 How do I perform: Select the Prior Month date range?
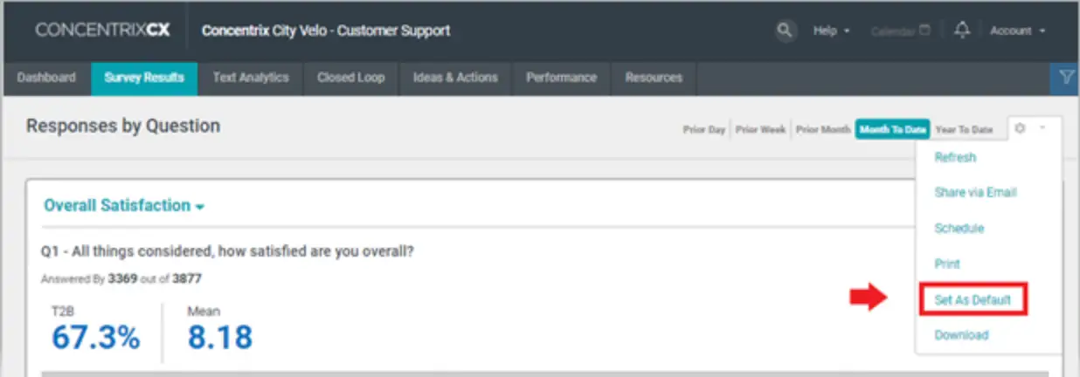[x=823, y=129]
